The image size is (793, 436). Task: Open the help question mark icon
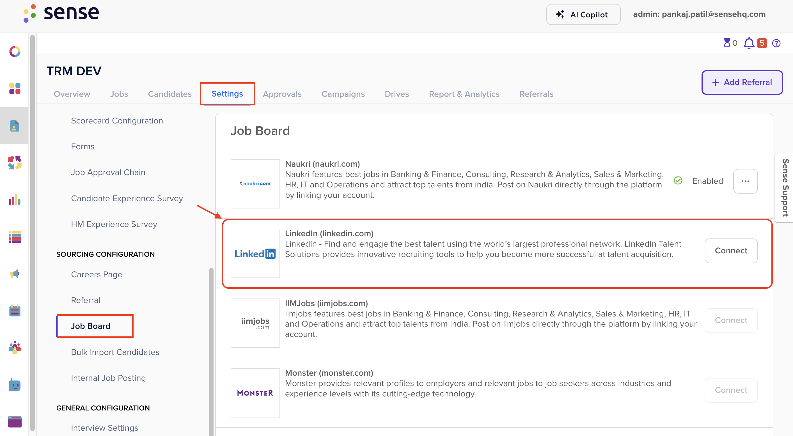tap(776, 43)
